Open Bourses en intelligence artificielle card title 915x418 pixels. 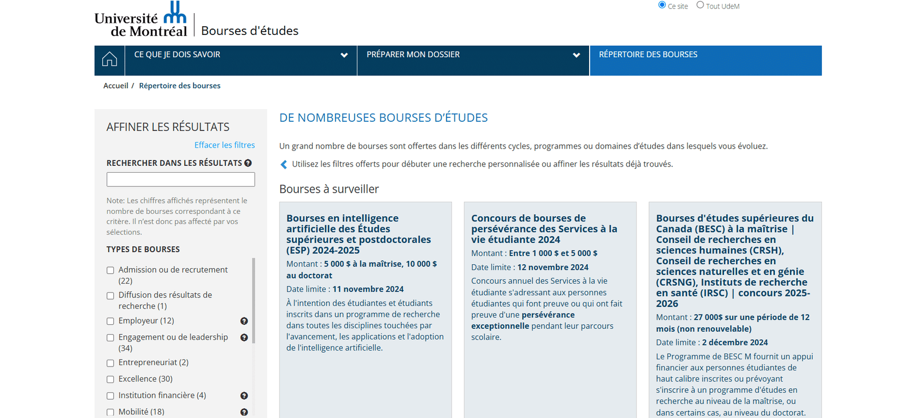pos(359,234)
